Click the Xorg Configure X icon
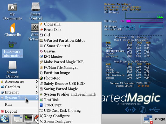 pyautogui.click(x=41, y=116)
